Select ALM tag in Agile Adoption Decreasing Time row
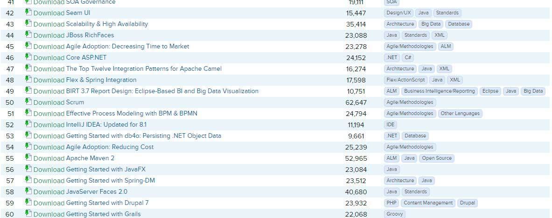Viewport: 552px width, 218px height. click(446, 47)
